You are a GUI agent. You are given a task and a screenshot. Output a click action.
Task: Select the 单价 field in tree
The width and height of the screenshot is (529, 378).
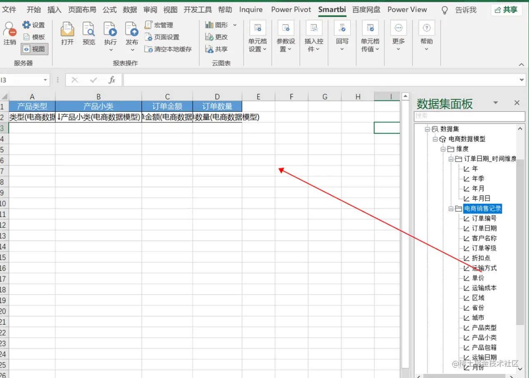pyautogui.click(x=478, y=278)
